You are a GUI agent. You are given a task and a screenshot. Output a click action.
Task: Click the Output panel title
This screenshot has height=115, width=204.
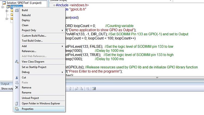(5, 84)
